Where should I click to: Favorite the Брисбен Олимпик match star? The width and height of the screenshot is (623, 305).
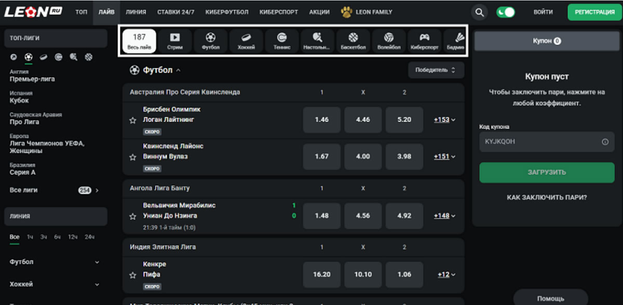[132, 120]
